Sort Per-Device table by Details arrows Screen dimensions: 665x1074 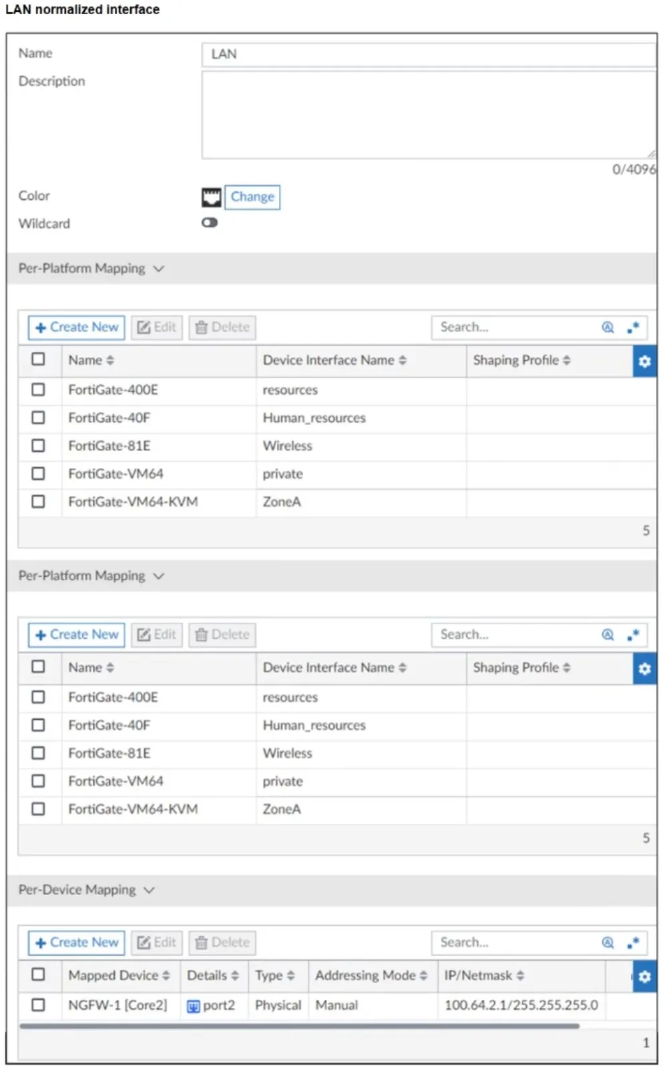point(234,976)
